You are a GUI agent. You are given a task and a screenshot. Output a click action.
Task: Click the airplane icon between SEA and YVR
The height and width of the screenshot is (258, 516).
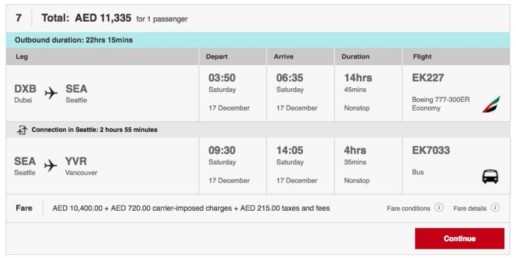pos(51,165)
